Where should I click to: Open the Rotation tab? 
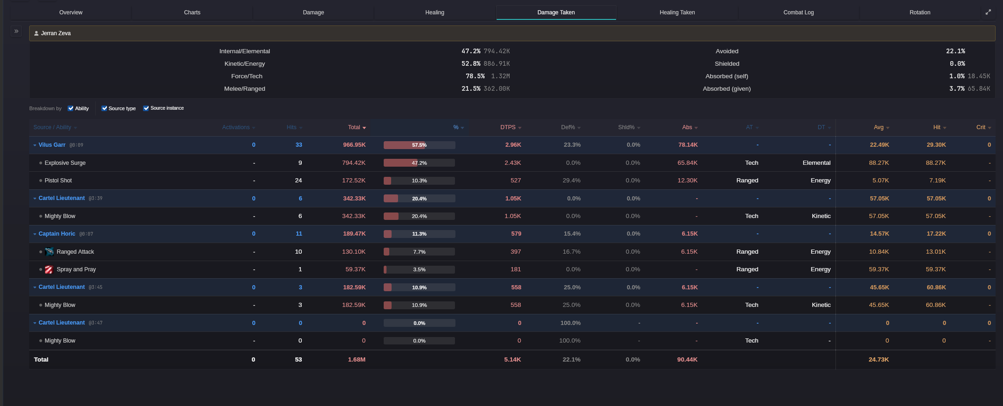tap(920, 12)
